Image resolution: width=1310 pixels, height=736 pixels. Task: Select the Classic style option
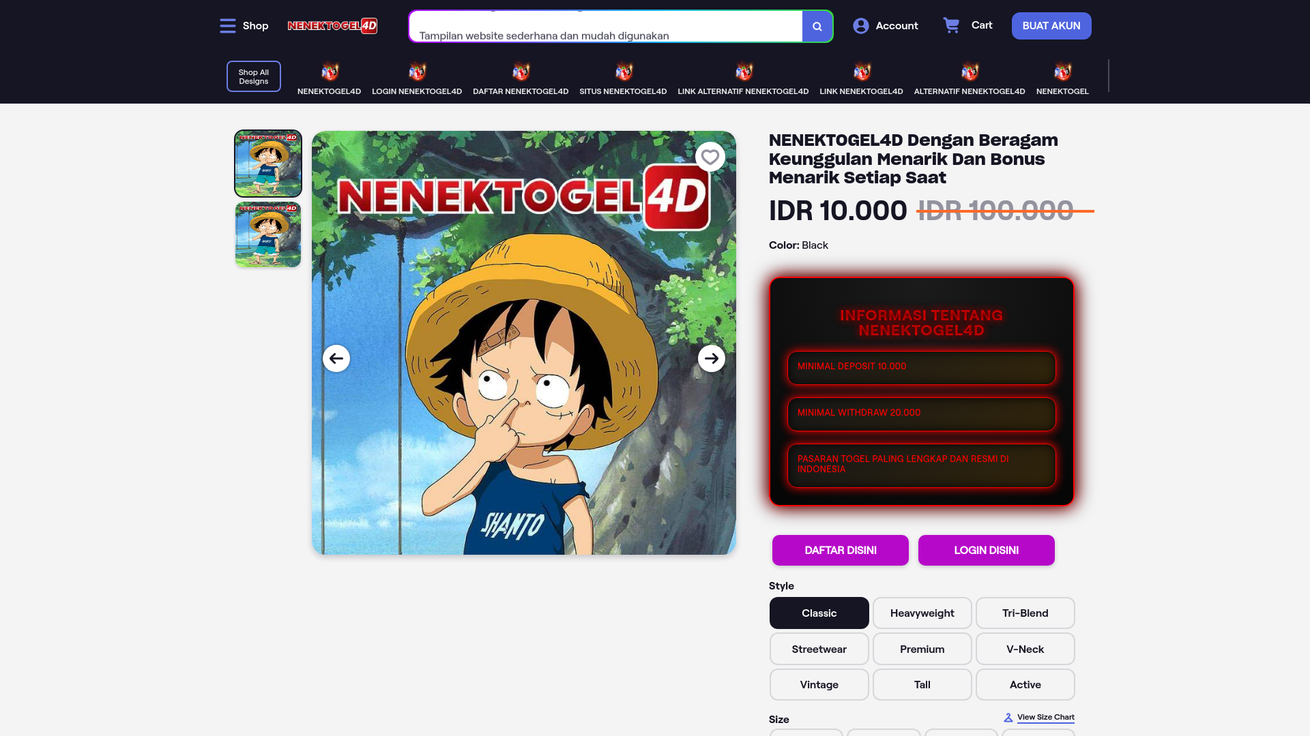coord(819,613)
